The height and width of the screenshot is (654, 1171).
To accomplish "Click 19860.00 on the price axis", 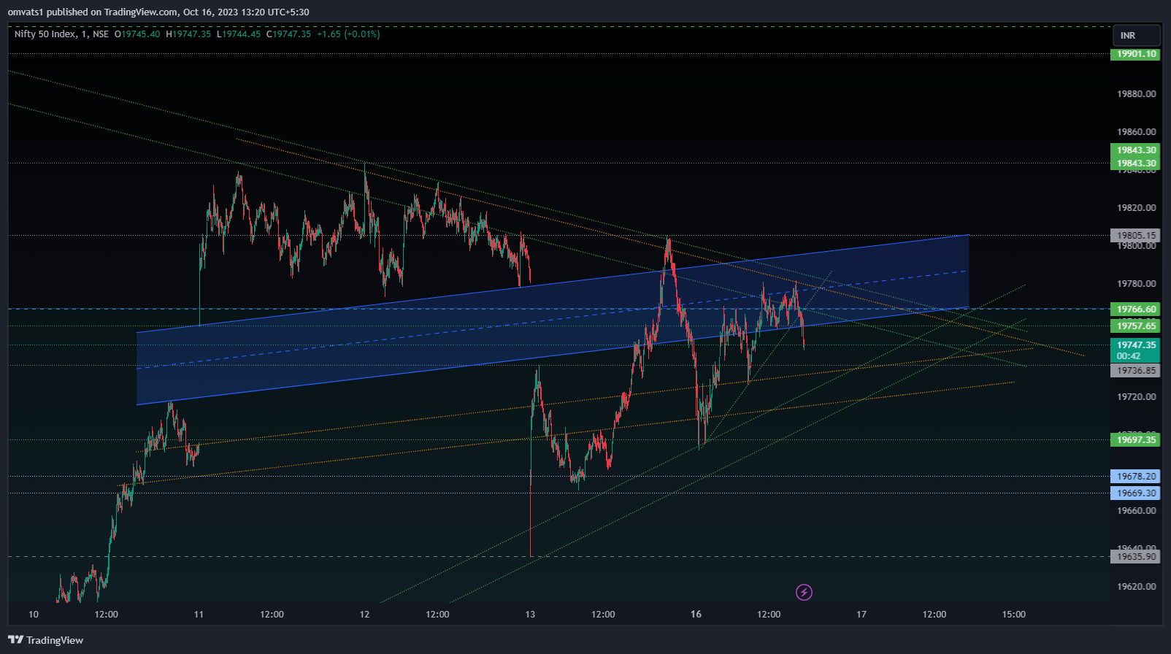I will [1137, 132].
